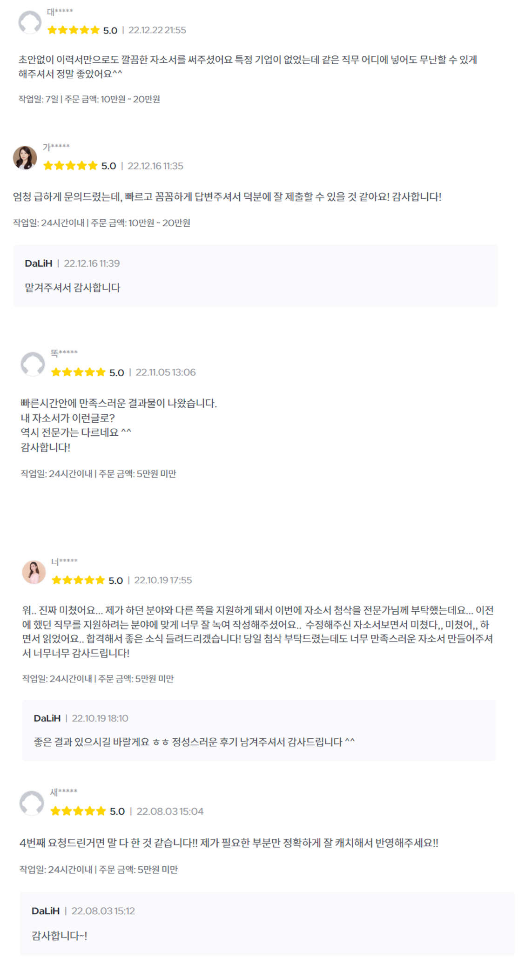Click the default avatar beside reviewer 새*****

click(x=32, y=803)
